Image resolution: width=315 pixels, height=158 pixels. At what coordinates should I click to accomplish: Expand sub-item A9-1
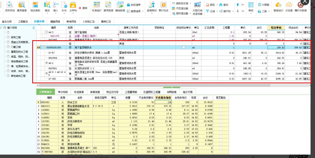tap(46, 63)
